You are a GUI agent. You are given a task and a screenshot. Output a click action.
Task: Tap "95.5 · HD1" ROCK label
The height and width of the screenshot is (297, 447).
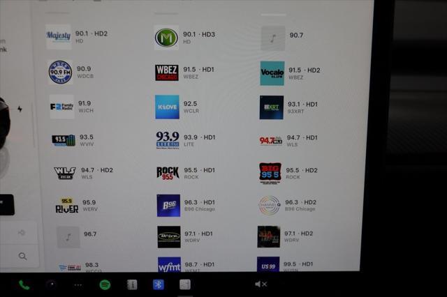(200, 170)
